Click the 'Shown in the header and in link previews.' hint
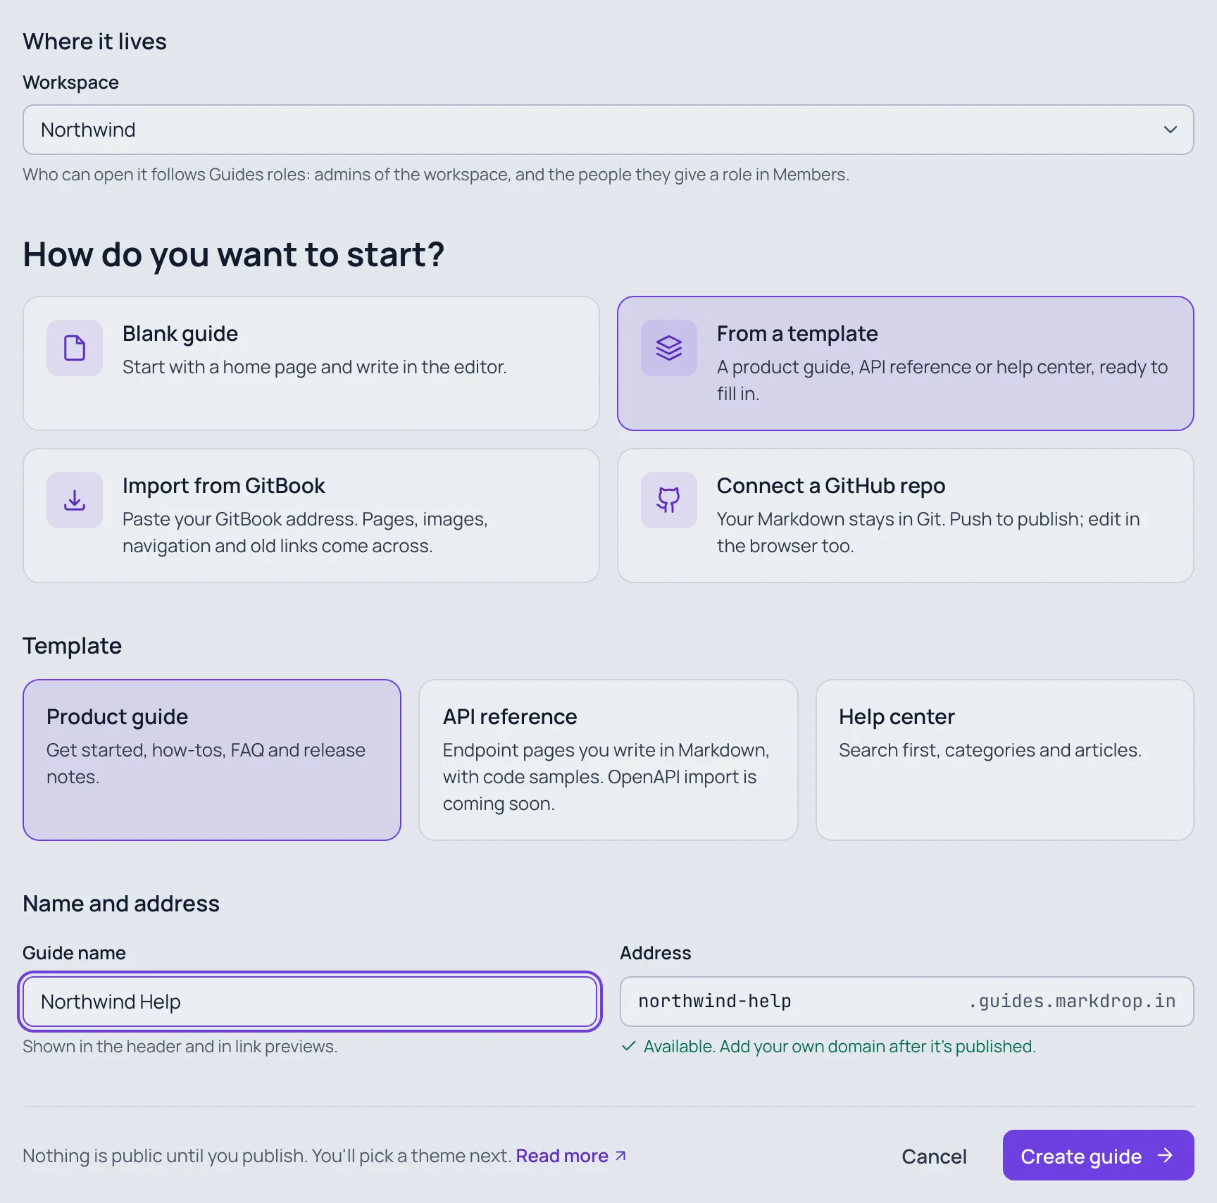This screenshot has height=1203, width=1217. coord(180,1047)
